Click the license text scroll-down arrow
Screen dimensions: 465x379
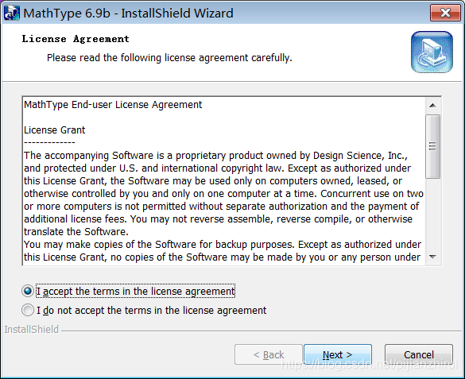[432, 257]
